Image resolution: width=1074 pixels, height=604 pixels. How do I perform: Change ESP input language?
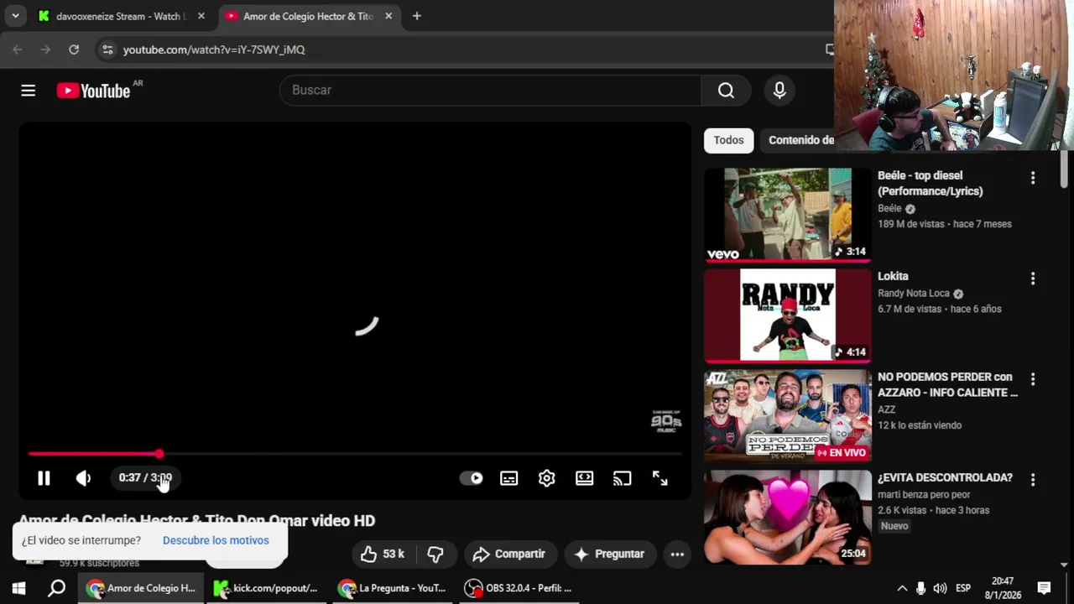tap(963, 588)
